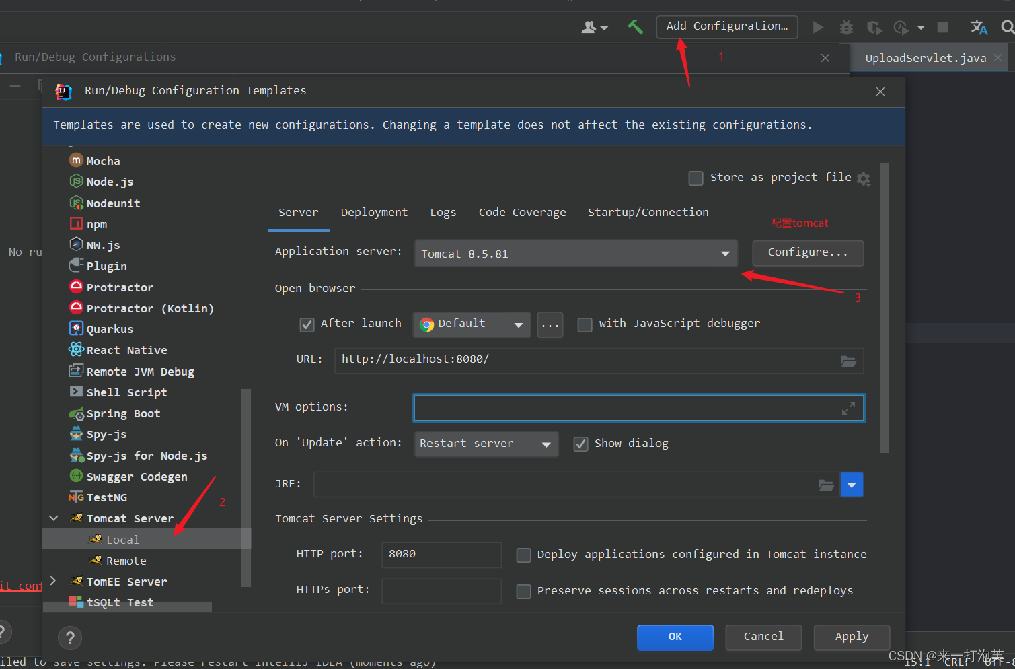The height and width of the screenshot is (669, 1015).
Task: Click the gear beside Store as project file
Action: click(864, 178)
